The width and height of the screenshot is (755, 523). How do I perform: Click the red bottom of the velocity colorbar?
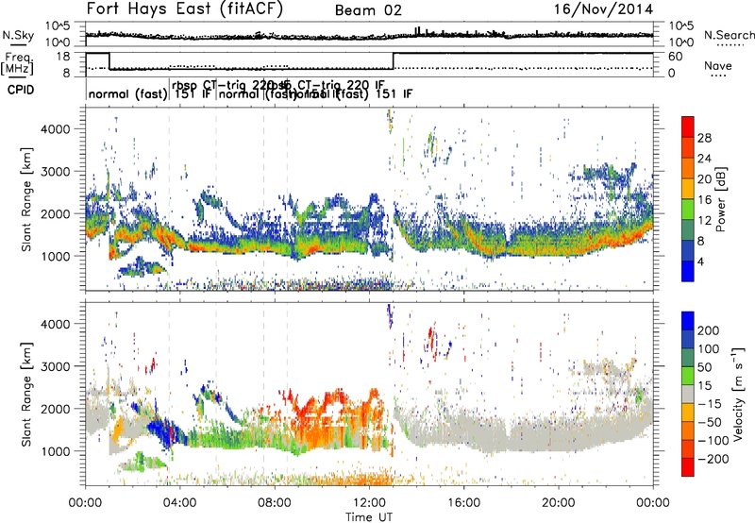click(688, 467)
